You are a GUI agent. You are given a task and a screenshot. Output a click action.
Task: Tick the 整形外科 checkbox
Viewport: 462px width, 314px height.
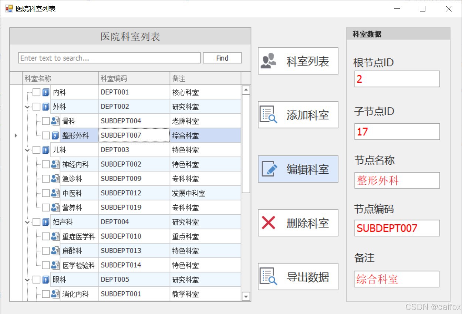coord(45,136)
